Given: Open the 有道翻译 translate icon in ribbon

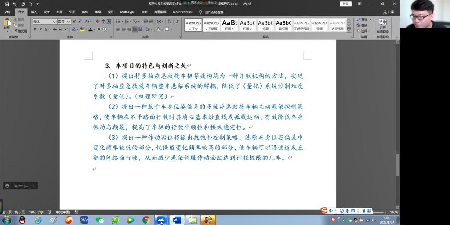Looking at the screenshot, I should coord(383,22).
